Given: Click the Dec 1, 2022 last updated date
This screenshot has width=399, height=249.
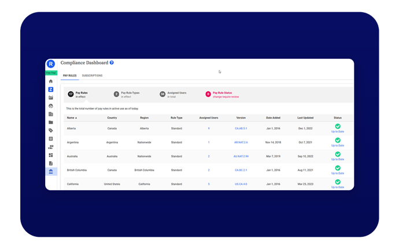Looking at the screenshot, I should pos(305,128).
